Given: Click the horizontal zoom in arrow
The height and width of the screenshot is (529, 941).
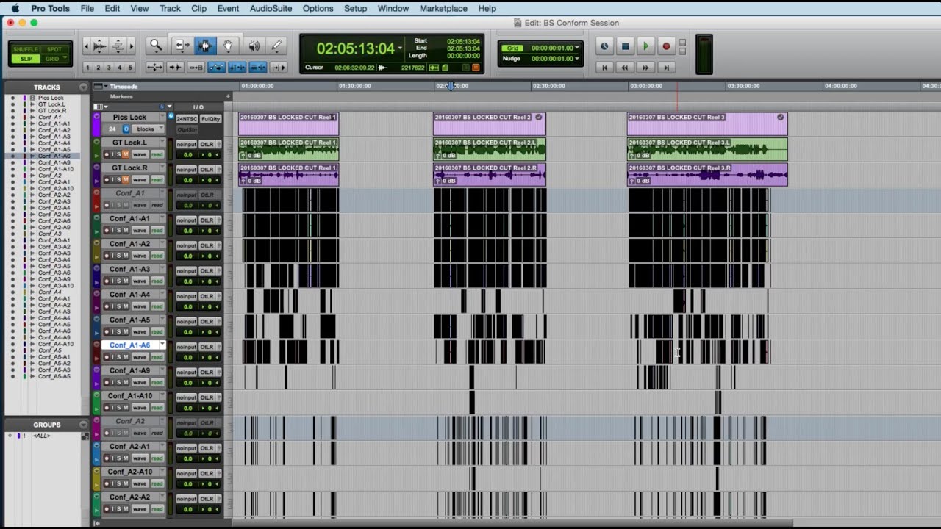Looking at the screenshot, I should [x=132, y=46].
